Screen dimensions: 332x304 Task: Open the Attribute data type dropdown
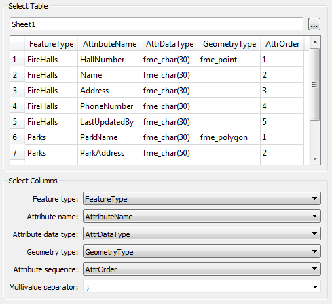click(x=202, y=234)
